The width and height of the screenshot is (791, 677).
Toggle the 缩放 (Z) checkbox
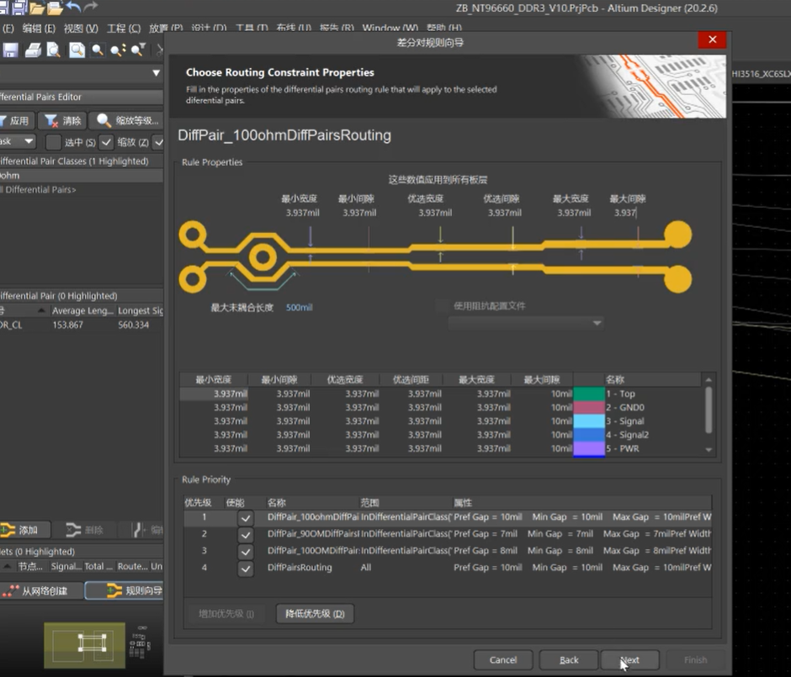click(x=106, y=142)
